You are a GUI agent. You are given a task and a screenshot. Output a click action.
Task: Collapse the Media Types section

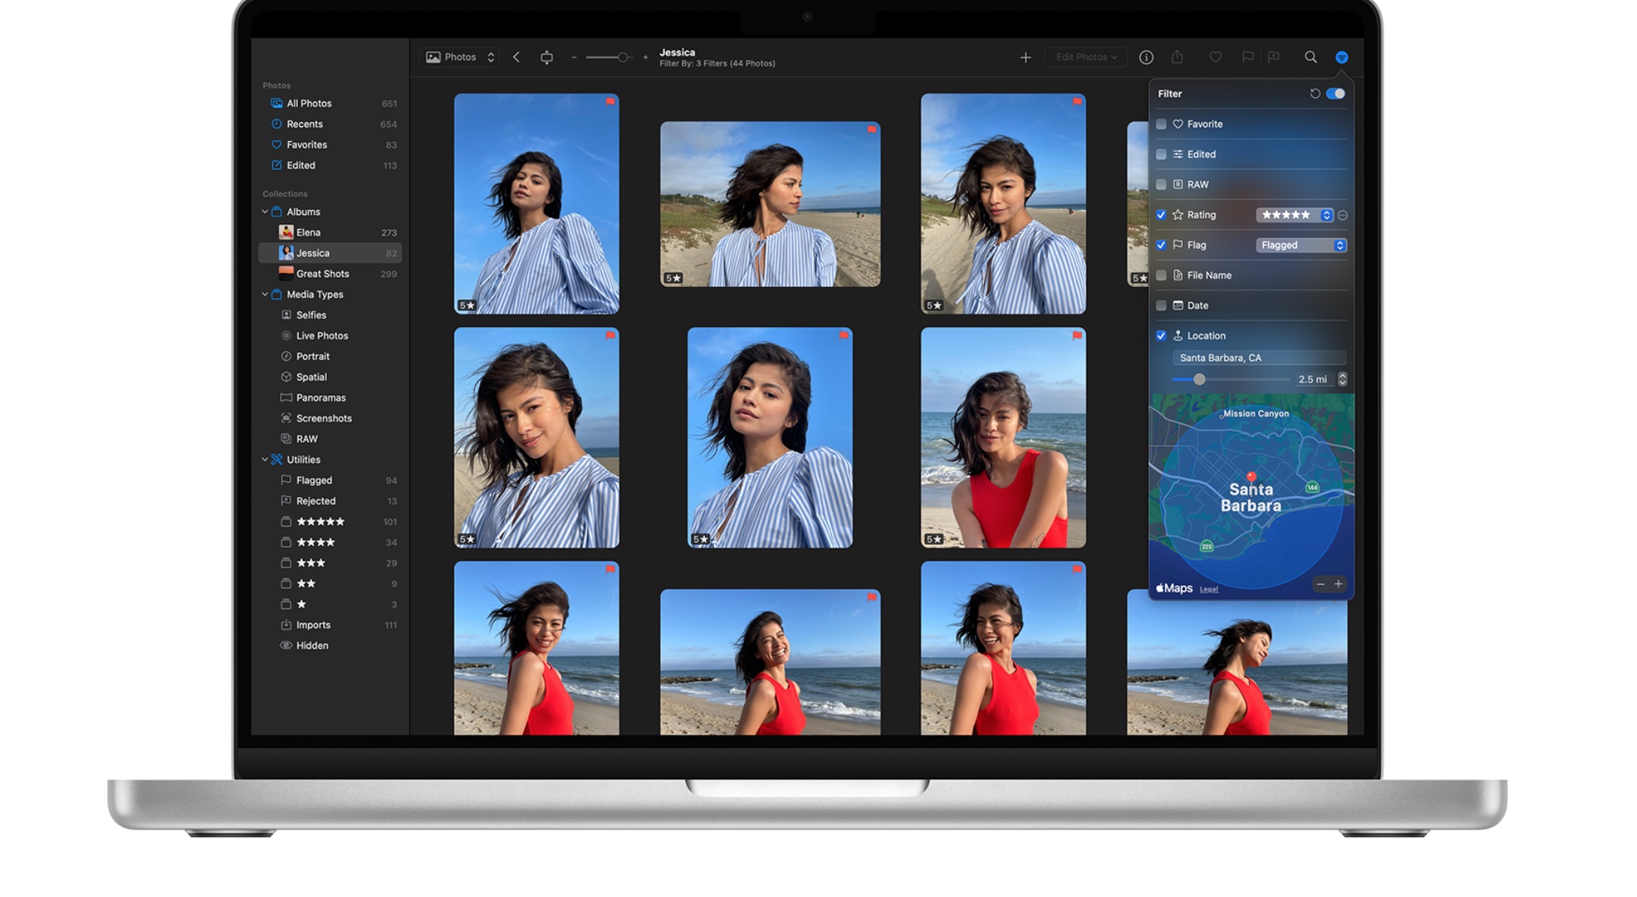click(x=265, y=295)
